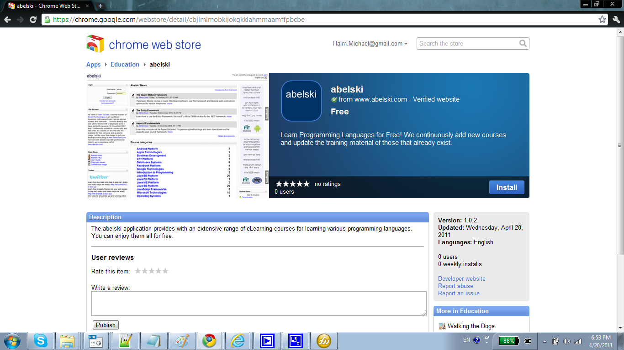Open Paint palette taskbar icon
This screenshot has height=350, width=624.
point(182,340)
